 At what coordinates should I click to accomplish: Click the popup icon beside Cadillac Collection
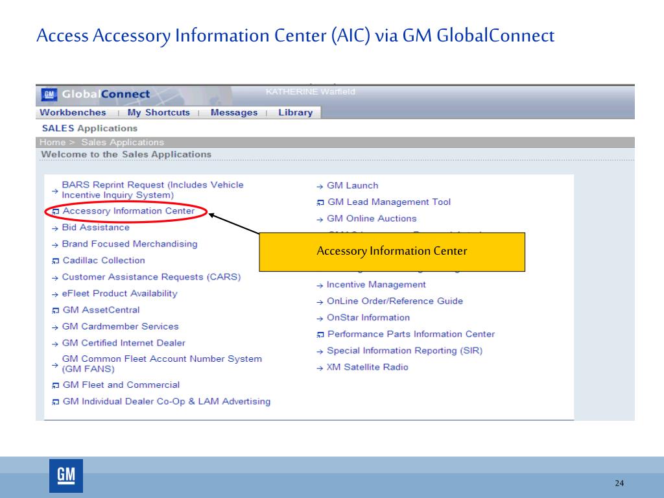(x=56, y=261)
